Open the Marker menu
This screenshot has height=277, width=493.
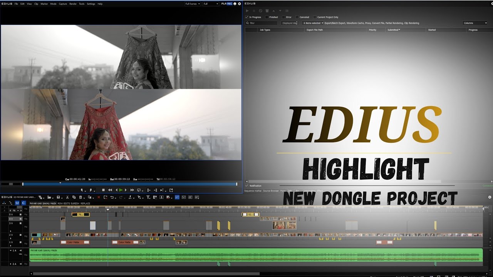click(44, 4)
